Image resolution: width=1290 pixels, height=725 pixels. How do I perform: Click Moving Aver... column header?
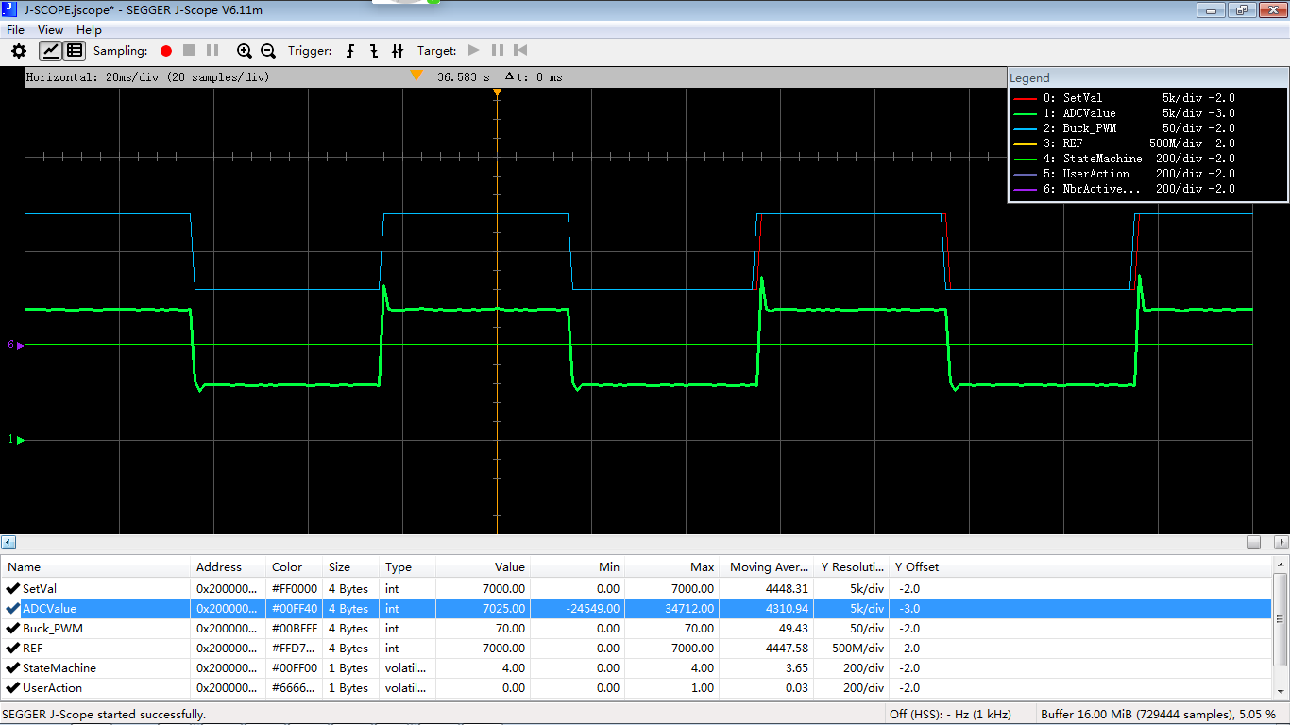click(x=766, y=567)
